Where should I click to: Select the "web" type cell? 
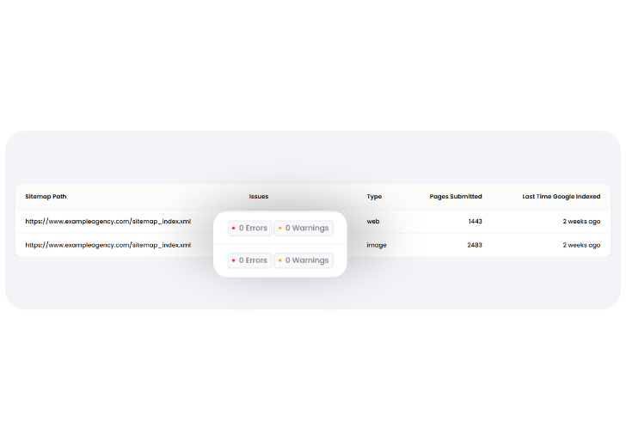point(373,222)
